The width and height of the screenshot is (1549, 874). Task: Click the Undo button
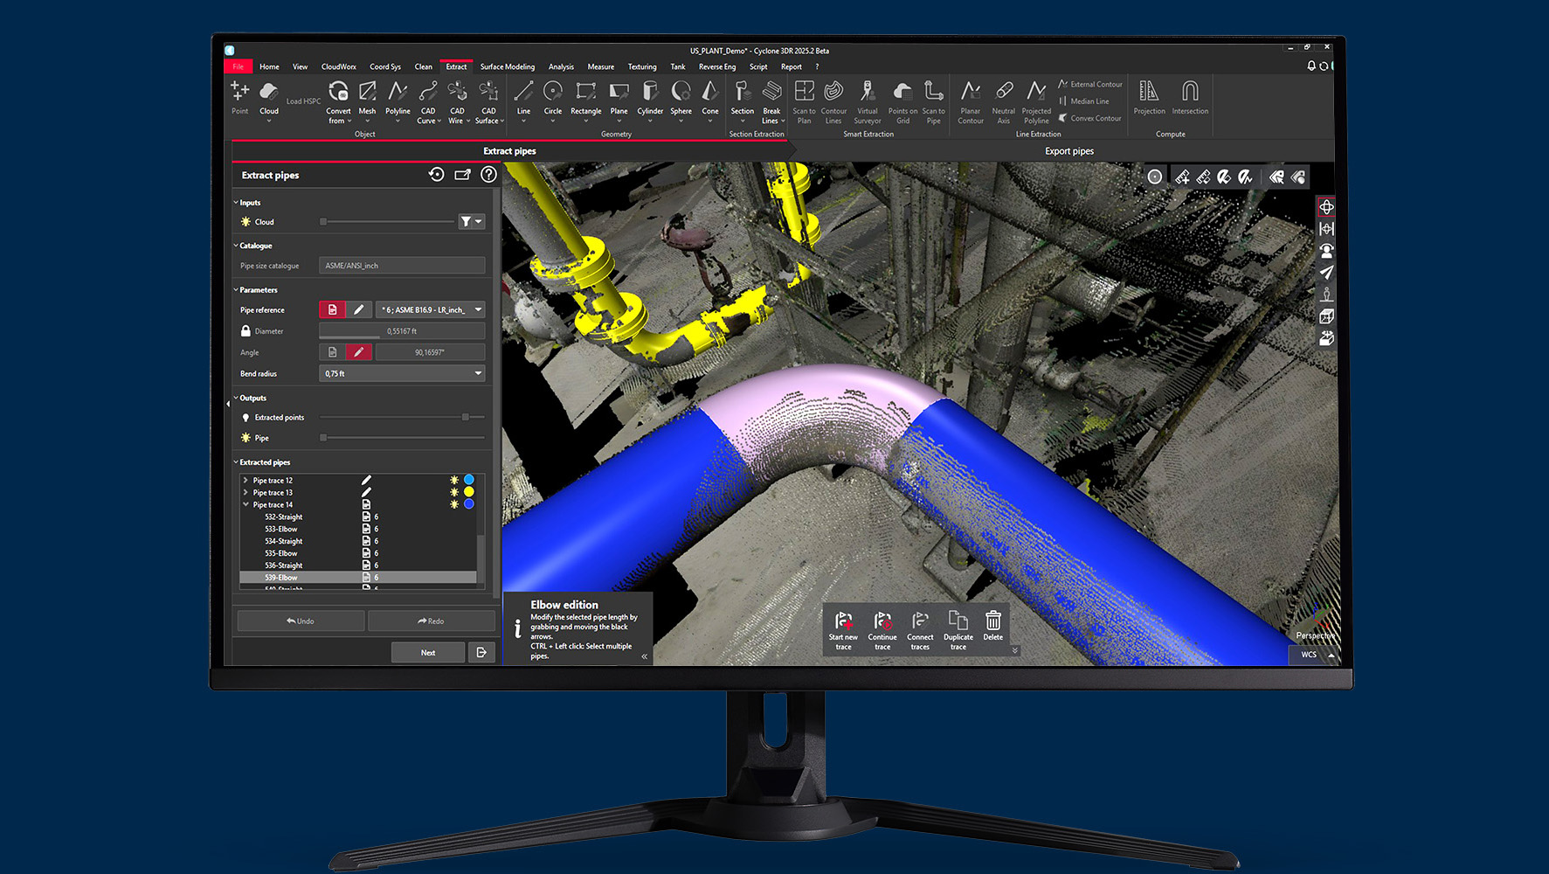[x=301, y=621]
